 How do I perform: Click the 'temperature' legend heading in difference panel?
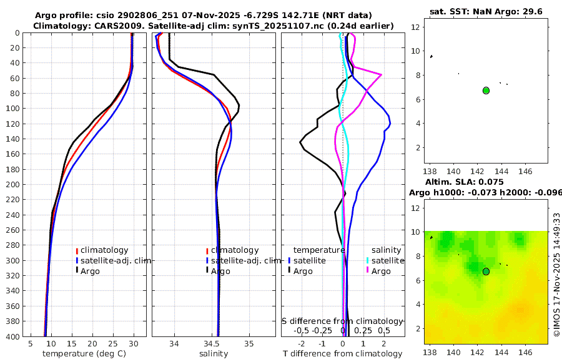(x=319, y=250)
